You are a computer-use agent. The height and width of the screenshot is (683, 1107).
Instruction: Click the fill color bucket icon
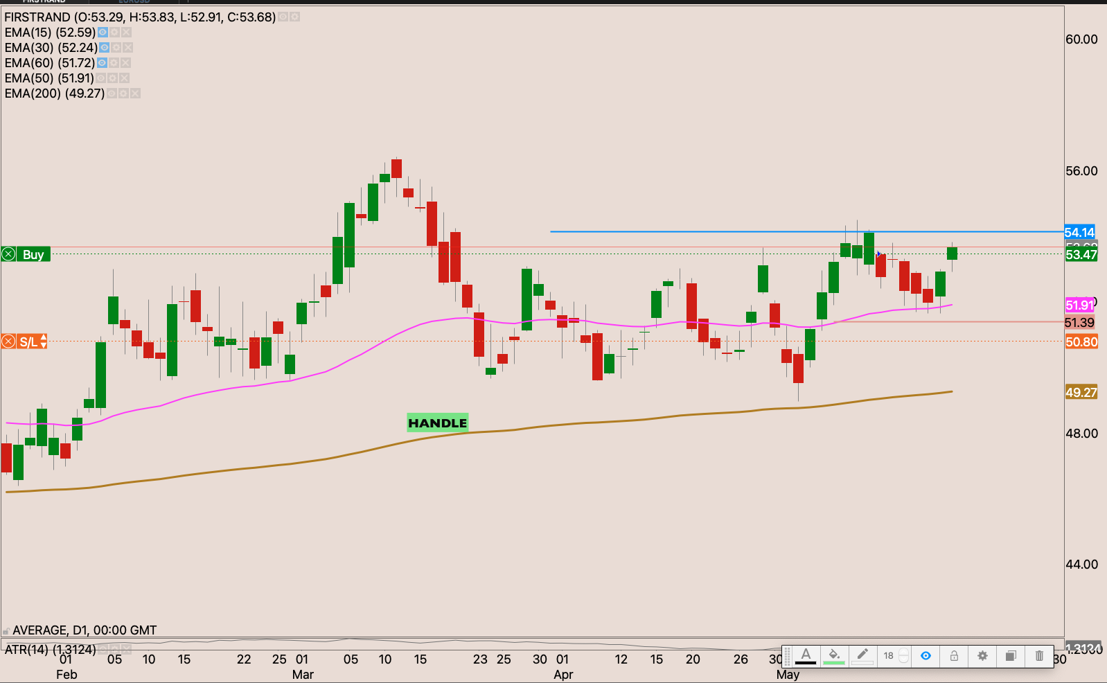pyautogui.click(x=834, y=655)
